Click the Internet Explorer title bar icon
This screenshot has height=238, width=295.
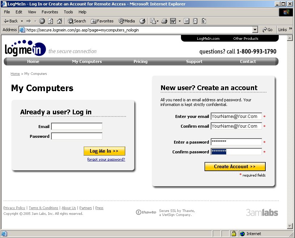tap(4, 4)
